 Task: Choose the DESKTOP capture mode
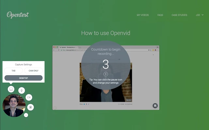pos(24,78)
